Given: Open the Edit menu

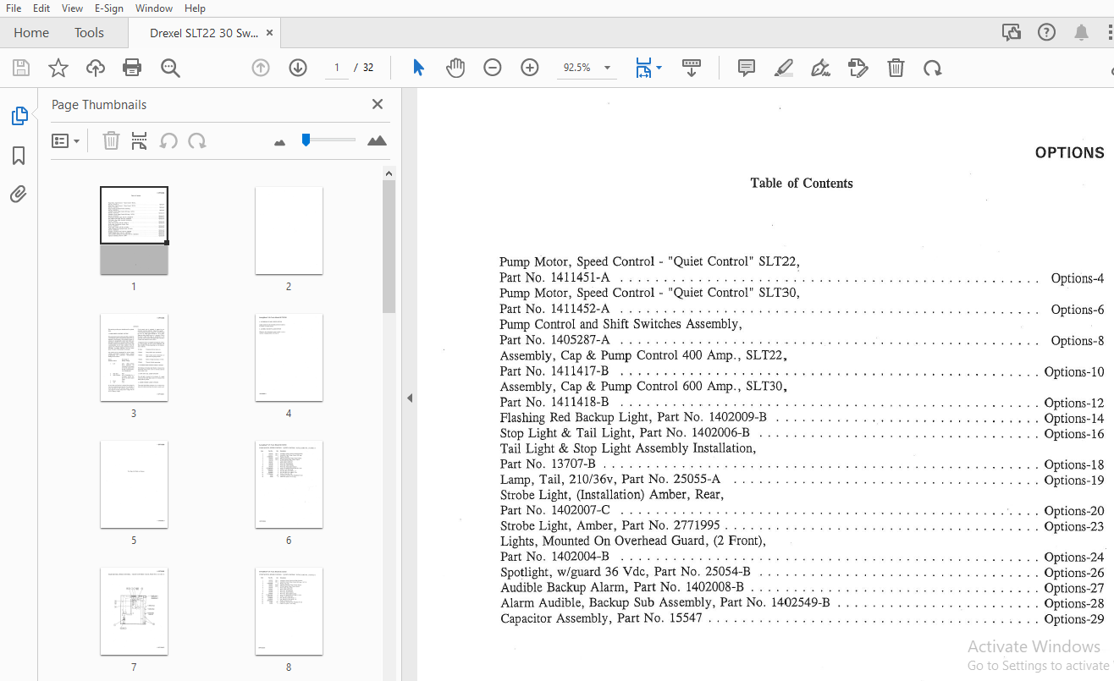Looking at the screenshot, I should (41, 8).
